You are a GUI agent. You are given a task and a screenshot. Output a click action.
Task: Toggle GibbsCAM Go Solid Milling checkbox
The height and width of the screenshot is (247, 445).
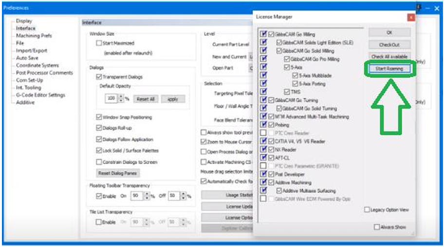(278, 51)
